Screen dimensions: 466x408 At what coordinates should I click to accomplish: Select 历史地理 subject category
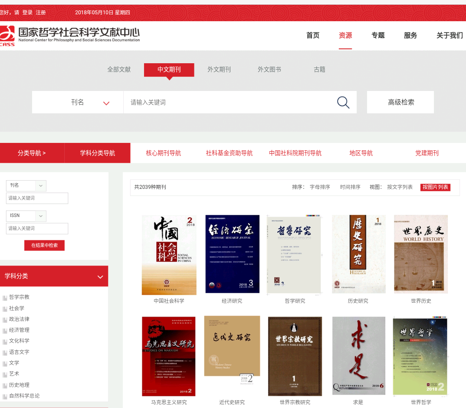(20, 385)
